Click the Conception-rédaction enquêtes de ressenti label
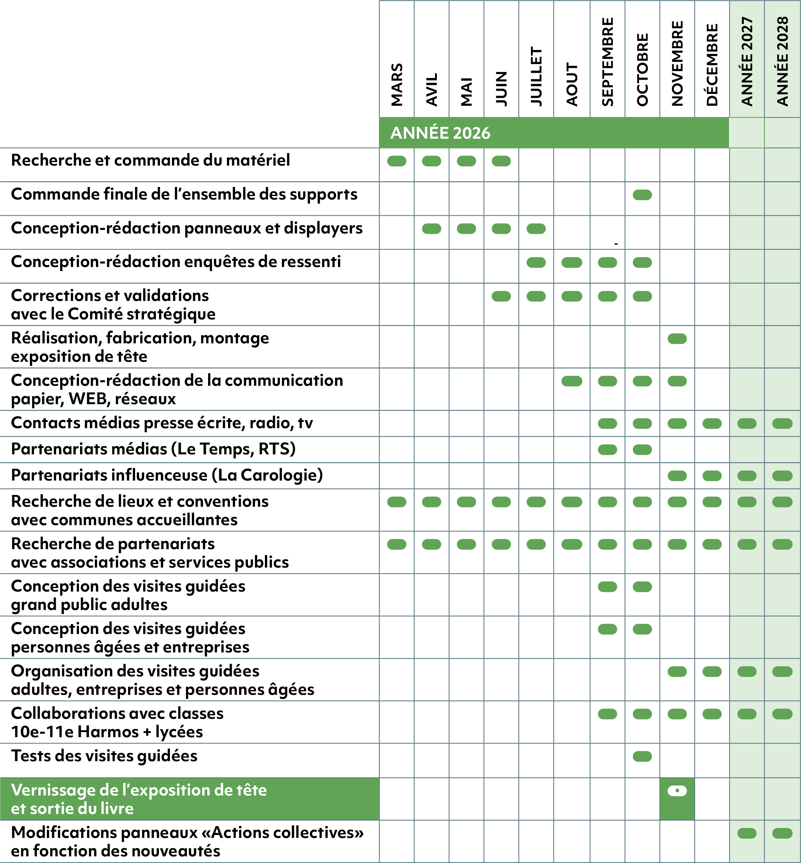The image size is (801, 863). tap(176, 262)
